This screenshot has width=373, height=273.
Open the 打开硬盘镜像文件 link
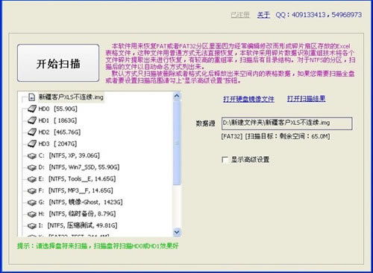248,99
